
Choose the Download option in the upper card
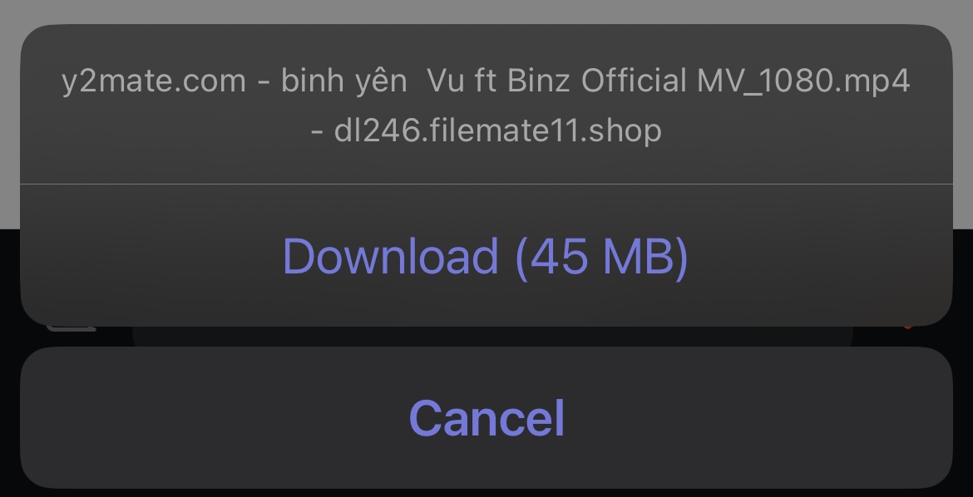(x=486, y=255)
